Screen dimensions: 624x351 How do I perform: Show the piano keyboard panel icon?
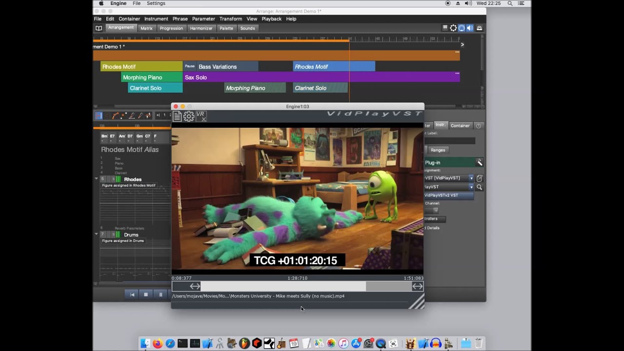(x=445, y=28)
